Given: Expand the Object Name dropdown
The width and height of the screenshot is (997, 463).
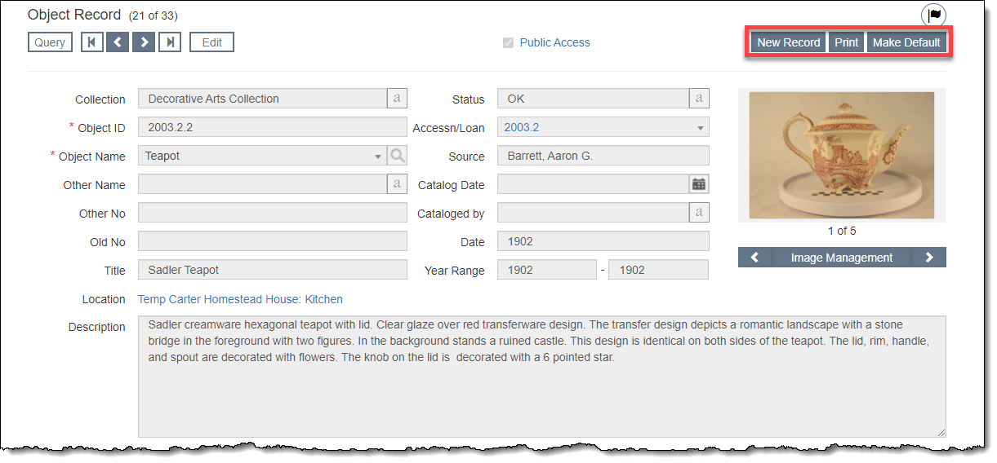Looking at the screenshot, I should [x=377, y=157].
